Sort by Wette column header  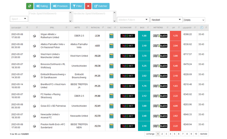pyautogui.click(x=79, y=28)
